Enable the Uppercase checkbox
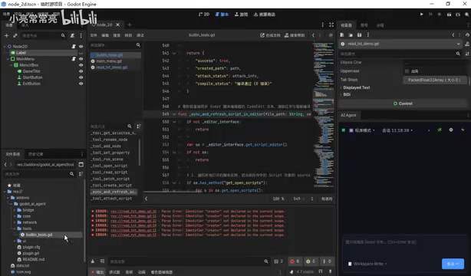Screen dimensions: 471x276 click(x=407, y=71)
